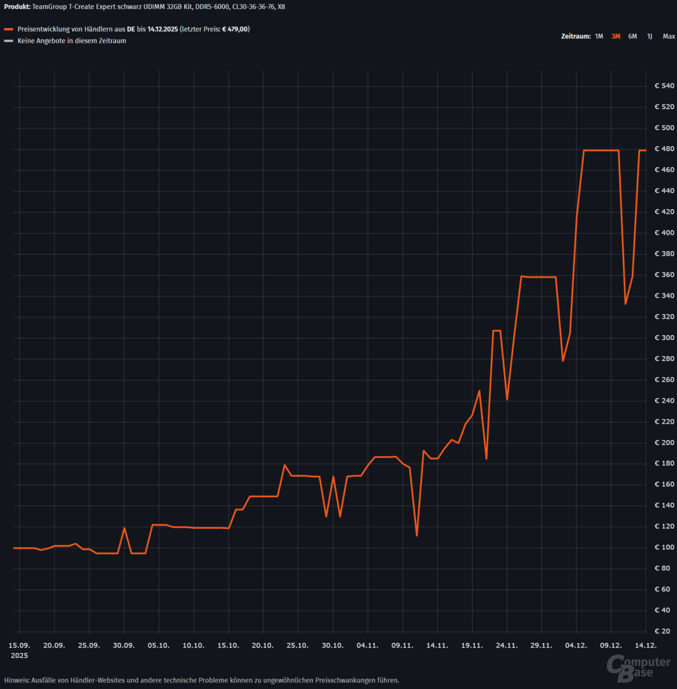Click the € 480 y-axis label
This screenshot has height=689, width=677.
(664, 149)
